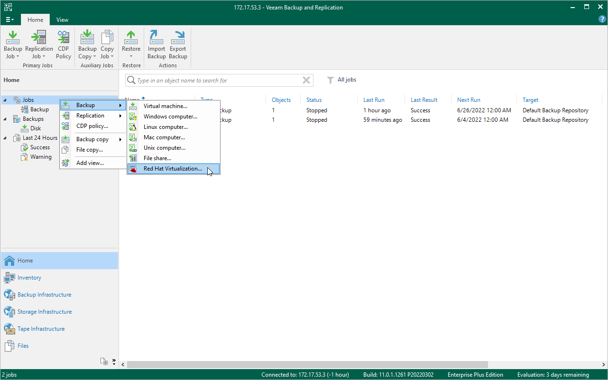This screenshot has width=608, height=380.
Task: Open the main hamburger menu dropdown
Action: pos(10,20)
